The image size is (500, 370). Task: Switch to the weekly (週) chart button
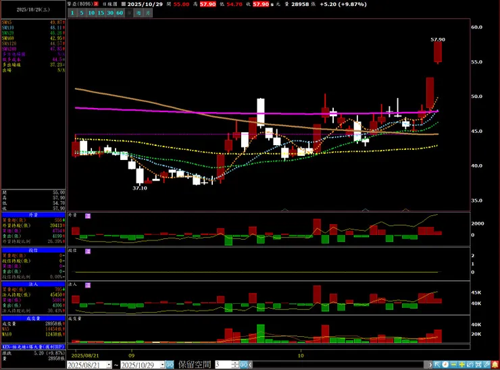139,13
